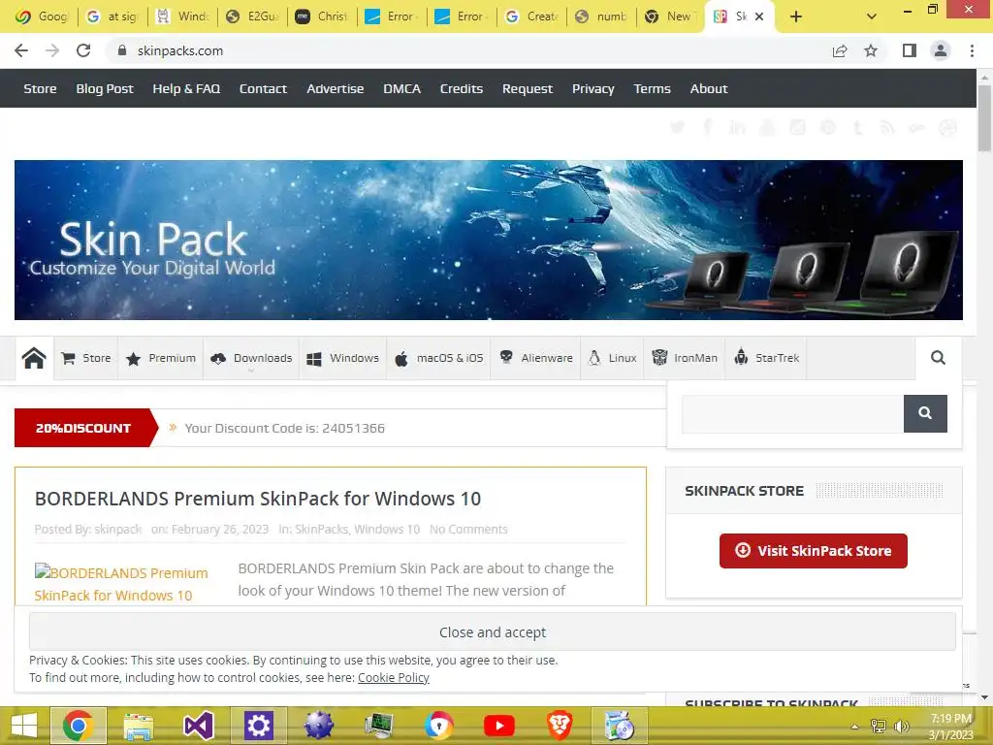993x745 pixels.
Task: Click the volume tray icon
Action: pyautogui.click(x=901, y=726)
